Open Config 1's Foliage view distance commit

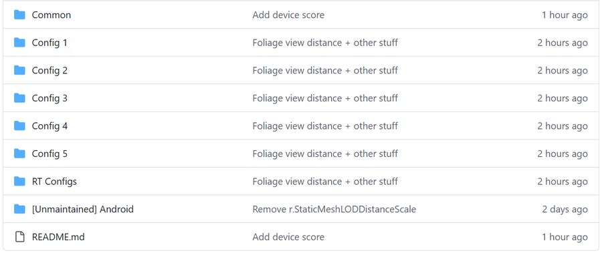[325, 43]
